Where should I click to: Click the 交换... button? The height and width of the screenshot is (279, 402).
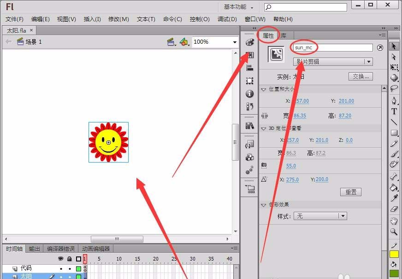(361, 76)
